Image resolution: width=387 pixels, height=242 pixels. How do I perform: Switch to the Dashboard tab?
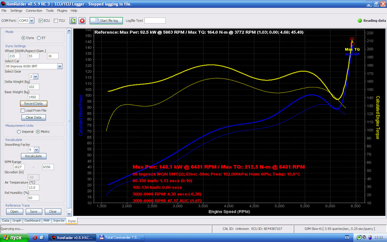(x=32, y=221)
